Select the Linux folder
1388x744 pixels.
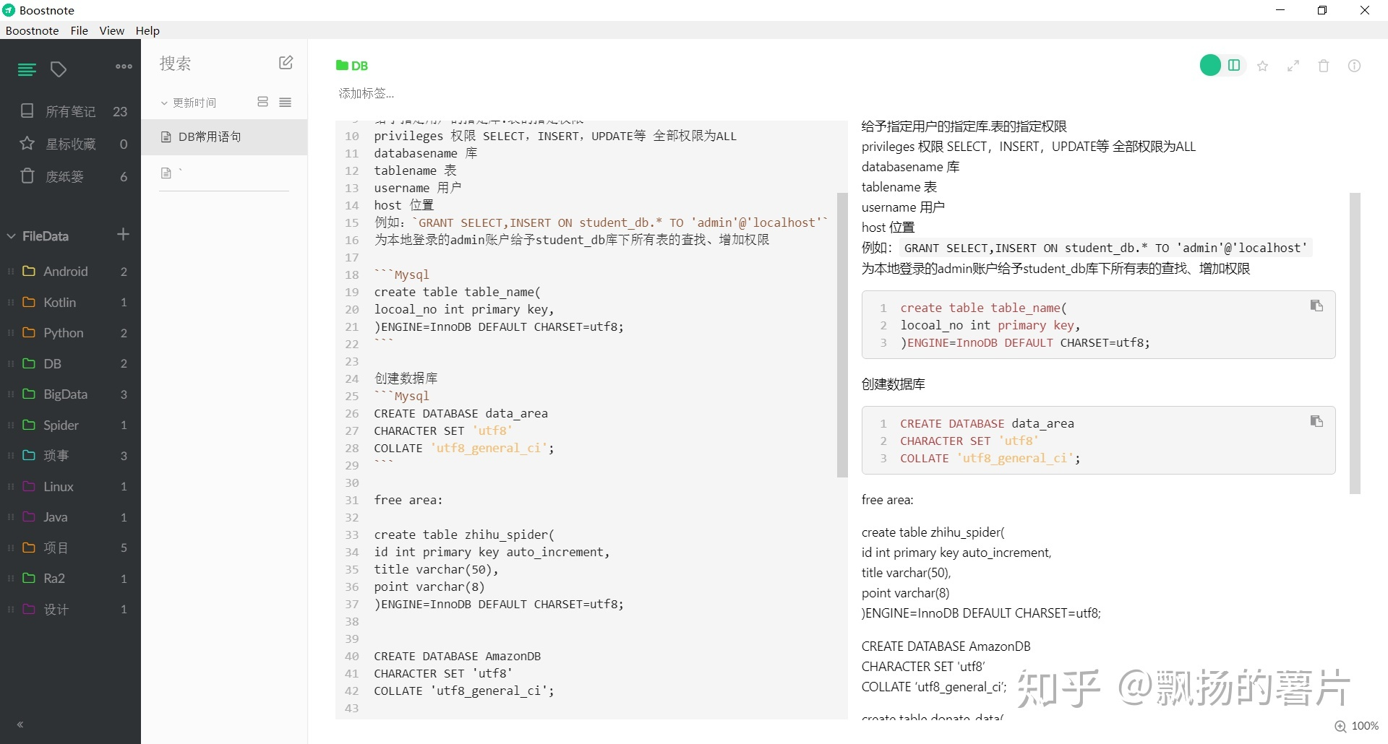pos(71,486)
